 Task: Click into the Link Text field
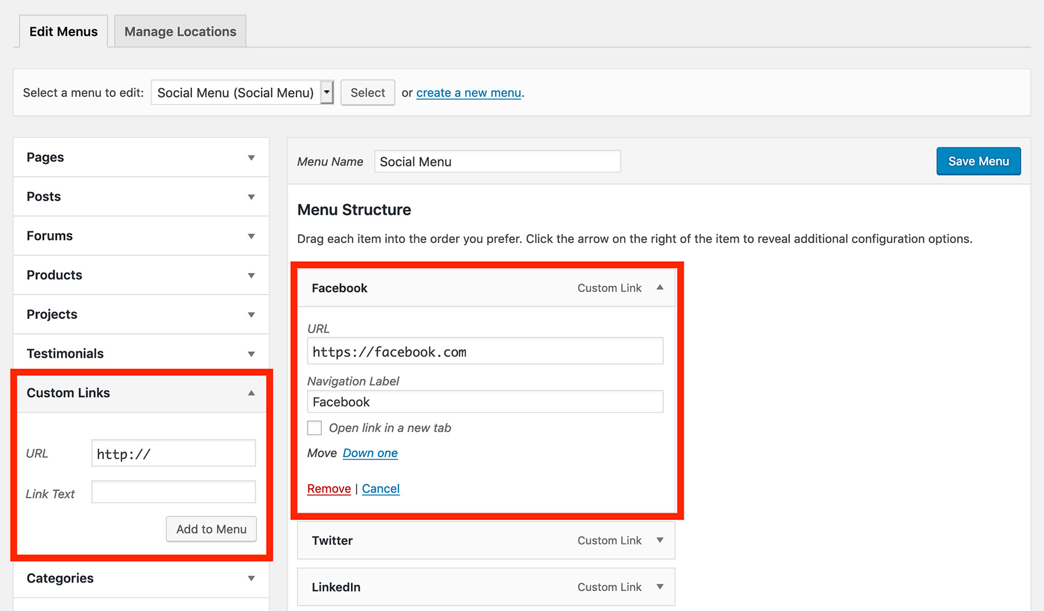click(173, 492)
